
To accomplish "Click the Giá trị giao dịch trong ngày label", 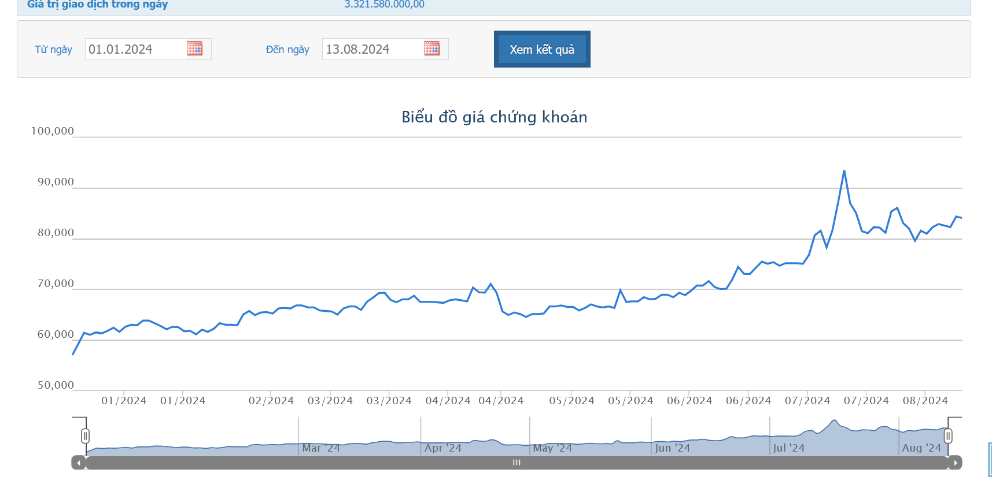I will coord(97,5).
